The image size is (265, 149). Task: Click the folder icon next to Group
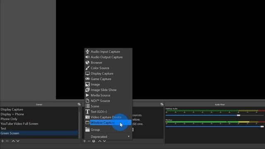[87, 130]
